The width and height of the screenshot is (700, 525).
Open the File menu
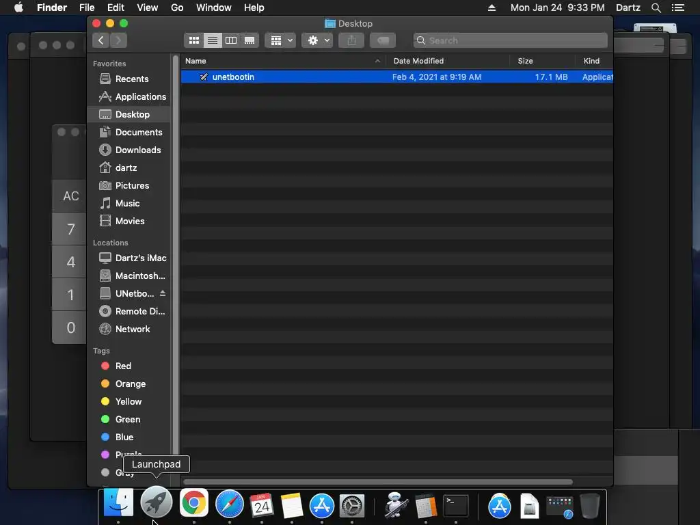(87, 8)
